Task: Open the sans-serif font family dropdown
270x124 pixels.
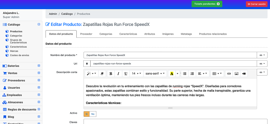Action: (x=155, y=74)
